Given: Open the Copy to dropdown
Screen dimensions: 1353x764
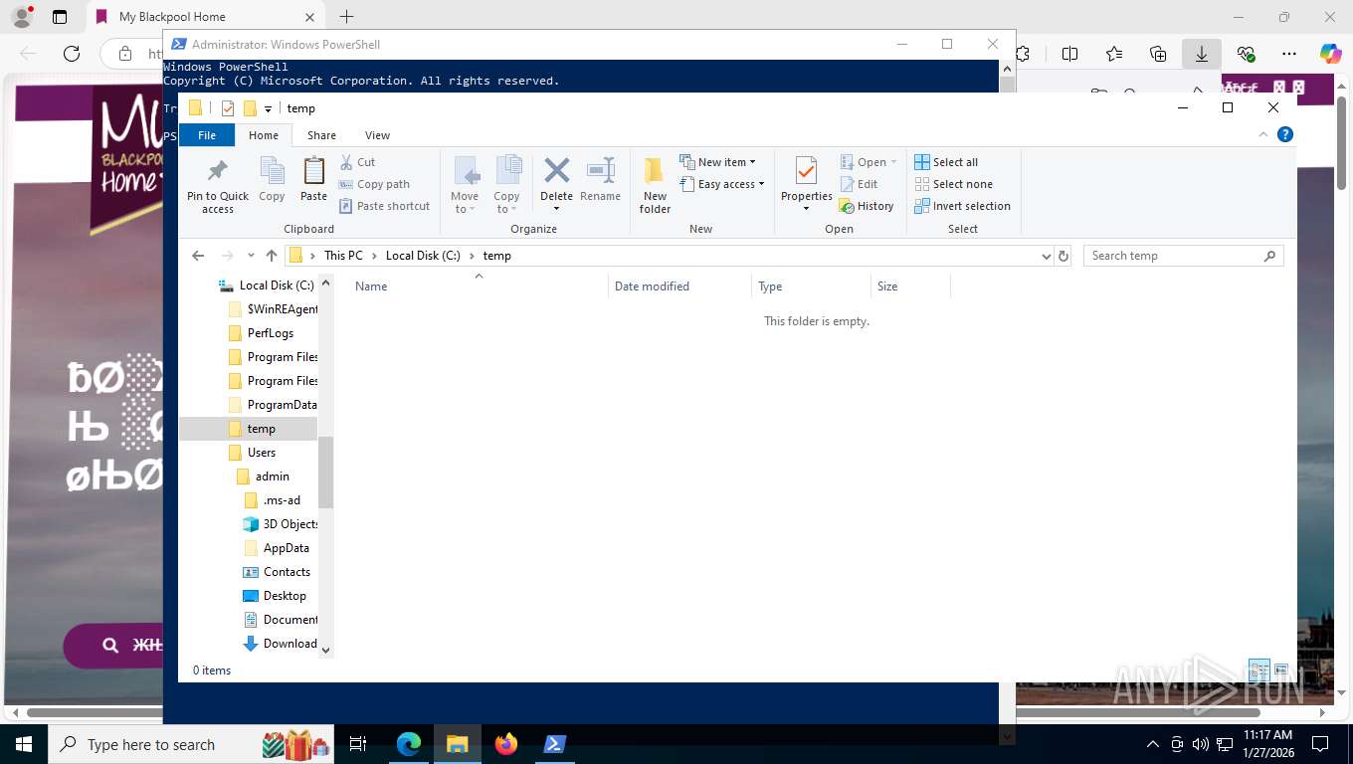Looking at the screenshot, I should 507,185.
